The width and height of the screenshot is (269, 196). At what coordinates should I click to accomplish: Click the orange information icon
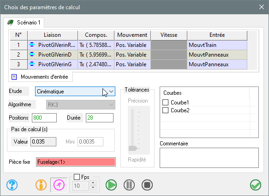(x=41, y=185)
